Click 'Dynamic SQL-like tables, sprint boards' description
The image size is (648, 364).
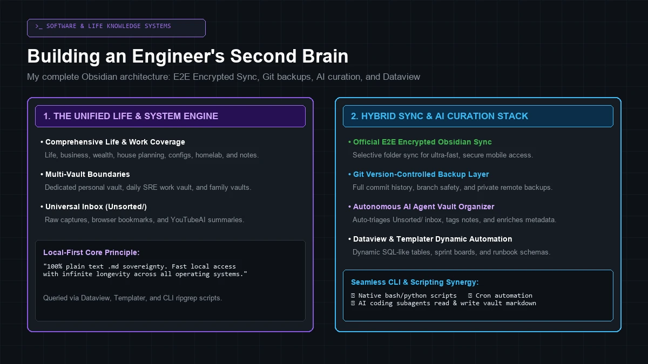coord(451,252)
